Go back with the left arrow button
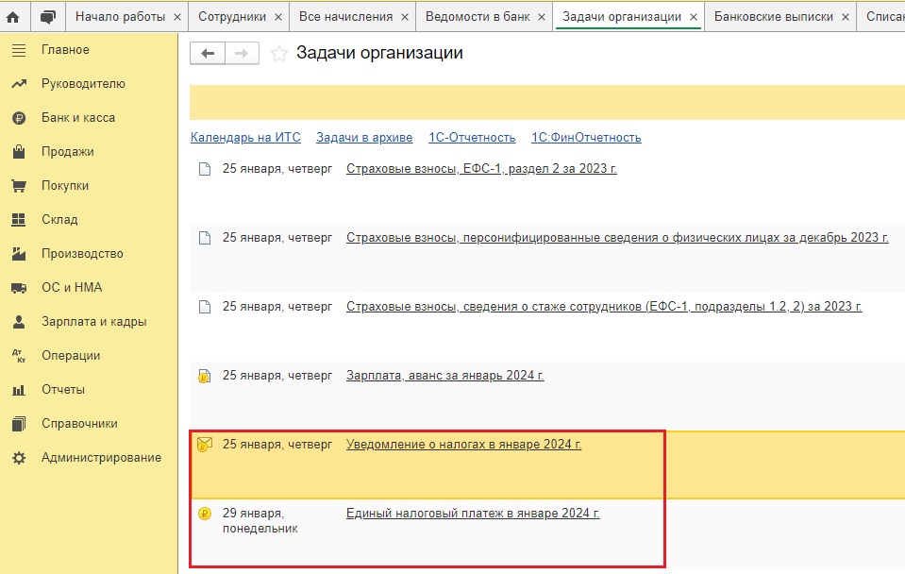Image resolution: width=905 pixels, height=574 pixels. [x=208, y=53]
